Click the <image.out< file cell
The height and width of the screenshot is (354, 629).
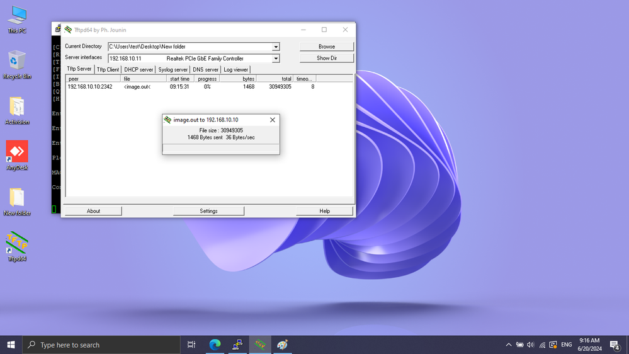point(137,87)
